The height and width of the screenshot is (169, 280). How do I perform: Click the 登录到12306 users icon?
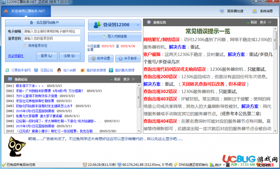click(x=97, y=25)
